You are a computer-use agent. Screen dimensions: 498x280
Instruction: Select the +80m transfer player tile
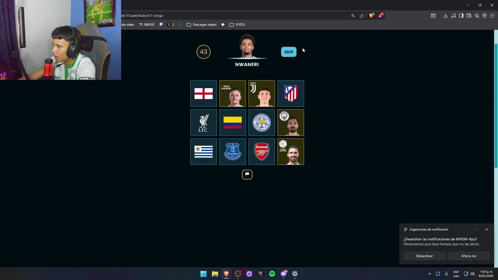233,94
